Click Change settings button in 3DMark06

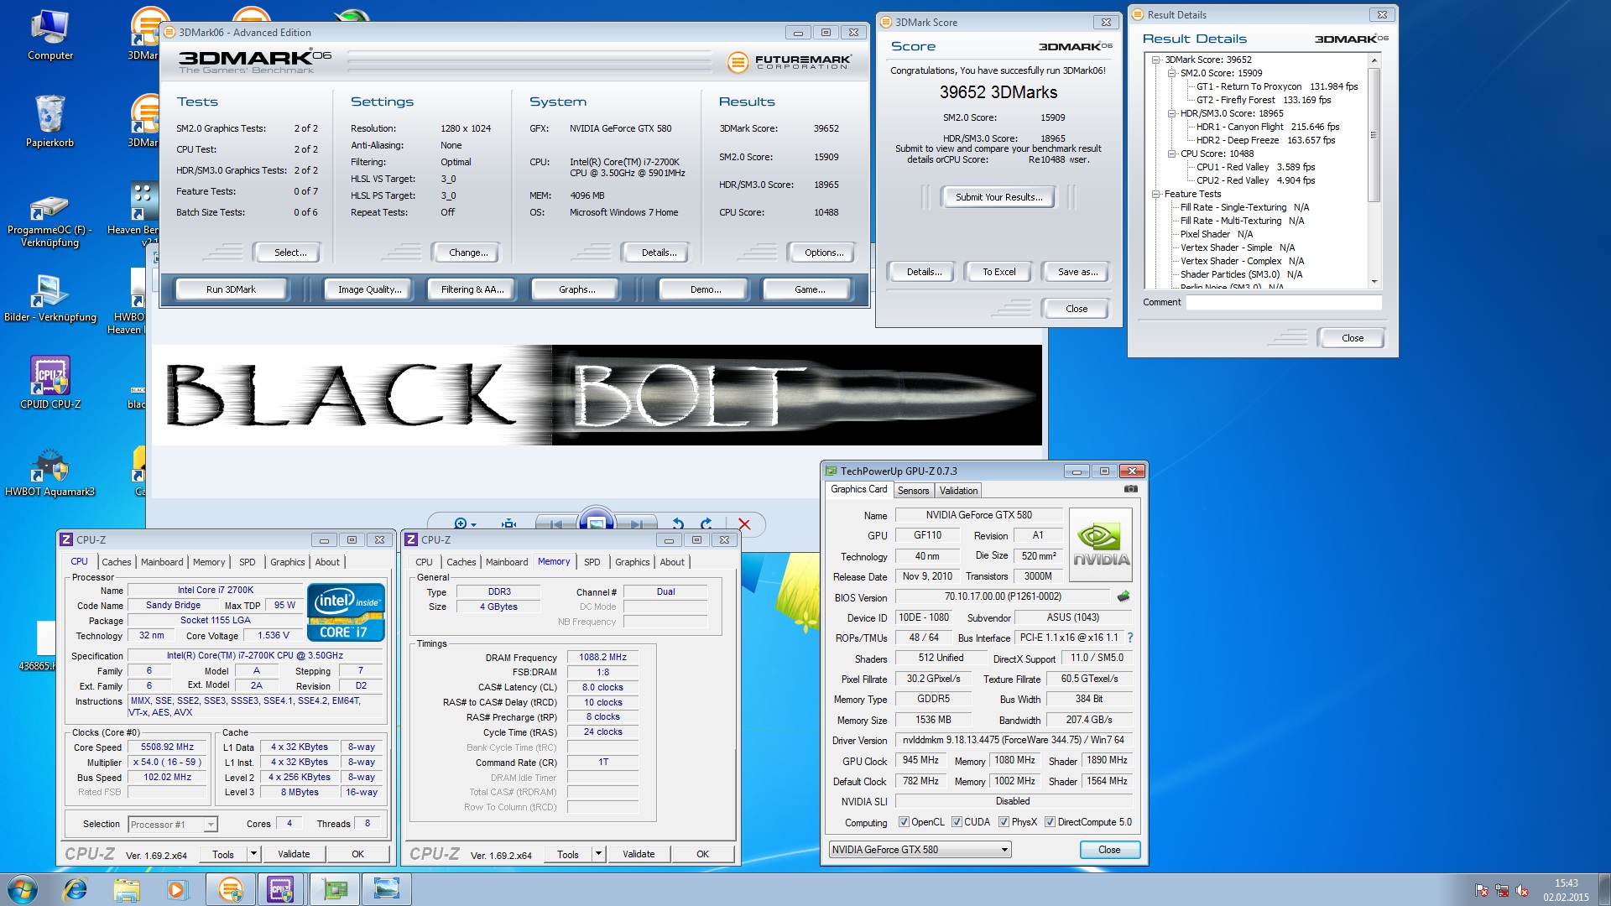click(468, 253)
